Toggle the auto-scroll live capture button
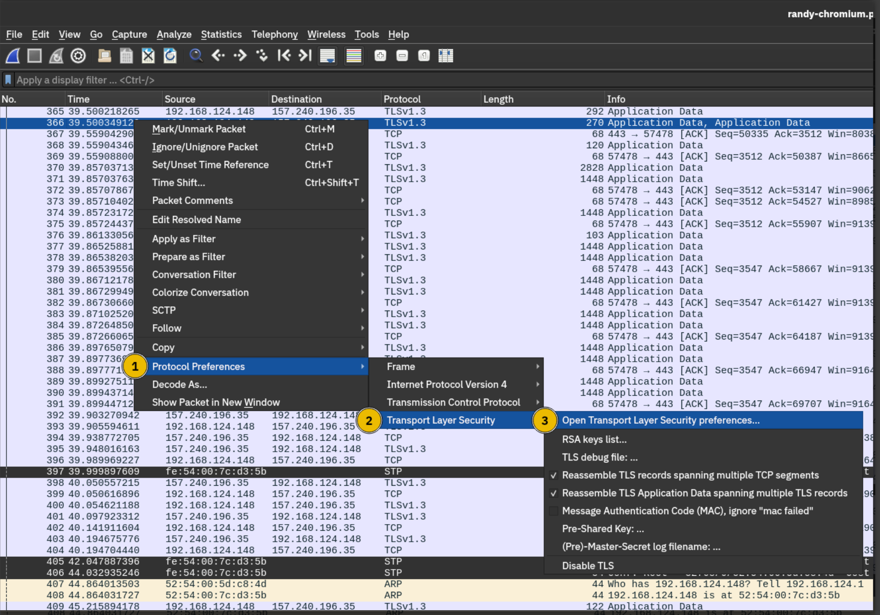The width and height of the screenshot is (880, 615). (327, 56)
